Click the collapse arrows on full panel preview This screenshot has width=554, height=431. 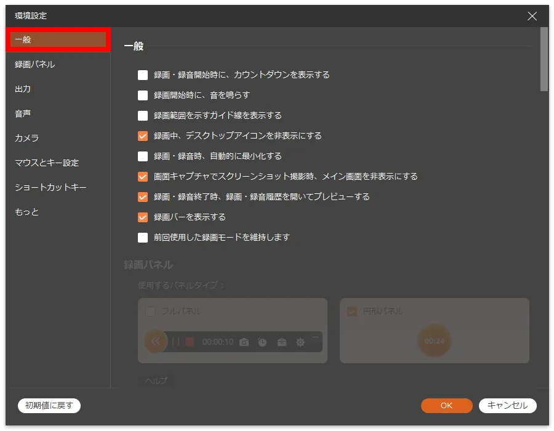pos(156,341)
